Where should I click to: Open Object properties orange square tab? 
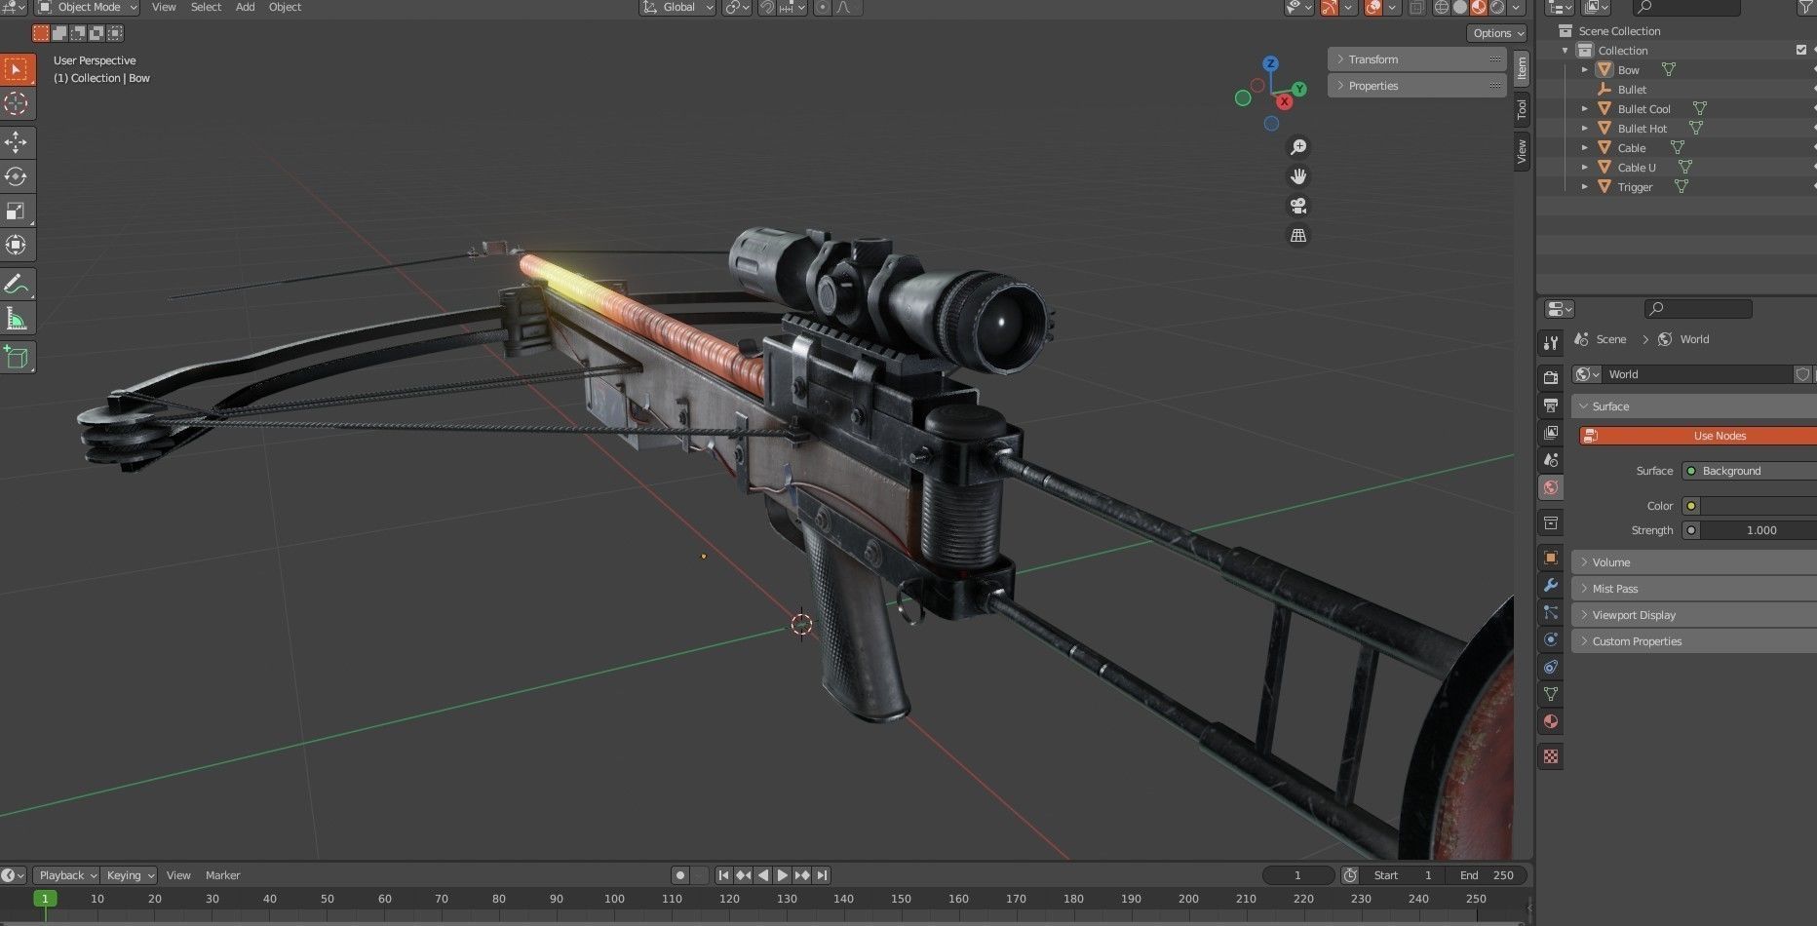tap(1551, 558)
